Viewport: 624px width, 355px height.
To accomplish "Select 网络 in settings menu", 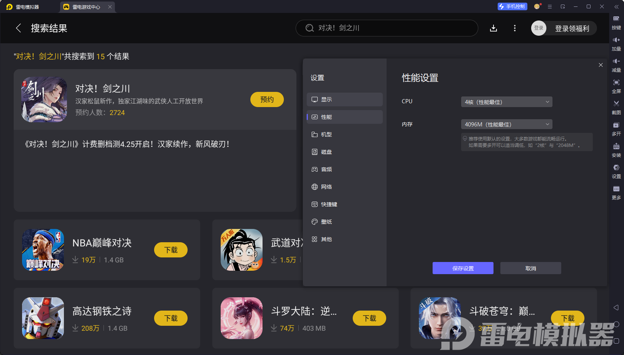I will point(345,187).
